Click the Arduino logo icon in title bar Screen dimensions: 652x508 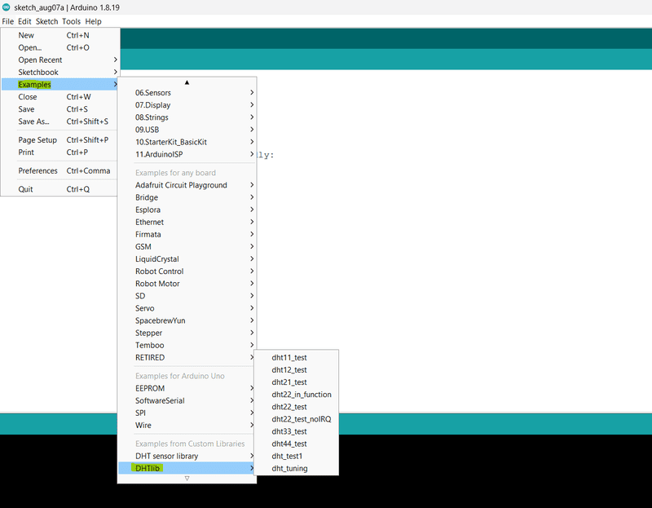(7, 7)
